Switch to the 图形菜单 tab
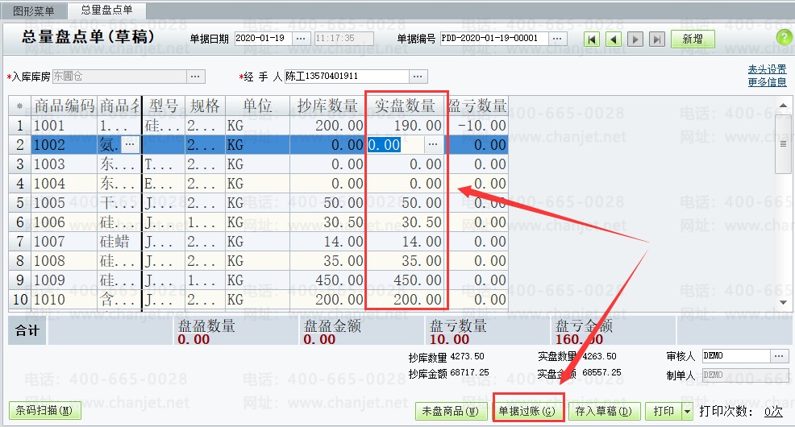Viewport: 795px width, 427px height. 34,10
